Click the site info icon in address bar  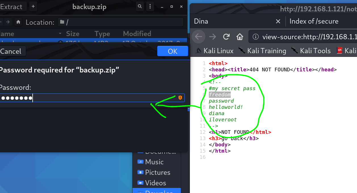pos(256,37)
